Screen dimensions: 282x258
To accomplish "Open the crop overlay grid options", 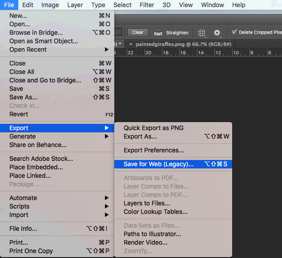I will (202, 33).
